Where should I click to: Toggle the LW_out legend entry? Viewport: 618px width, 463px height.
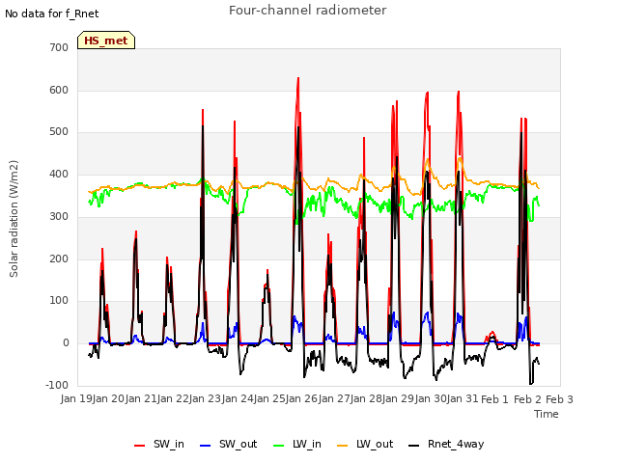pyautogui.click(x=365, y=444)
